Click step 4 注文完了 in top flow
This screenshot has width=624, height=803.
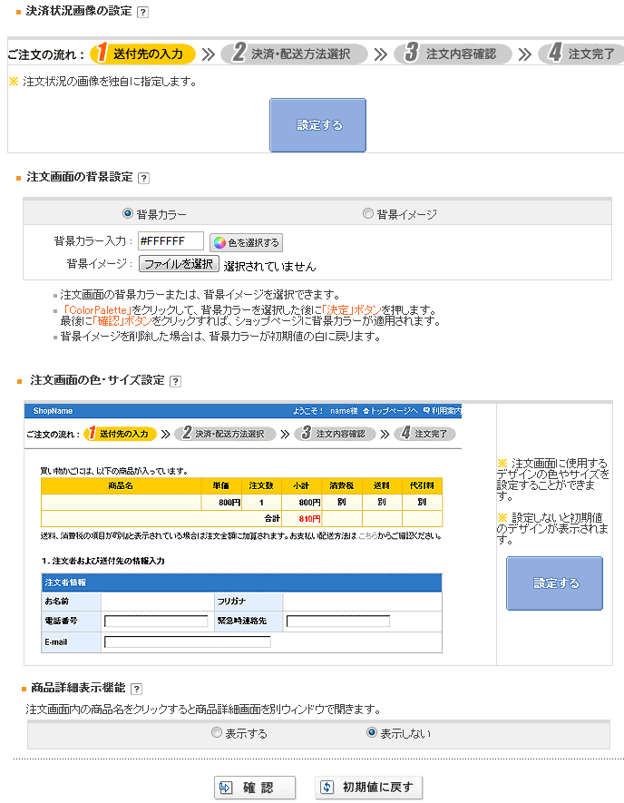(x=581, y=54)
